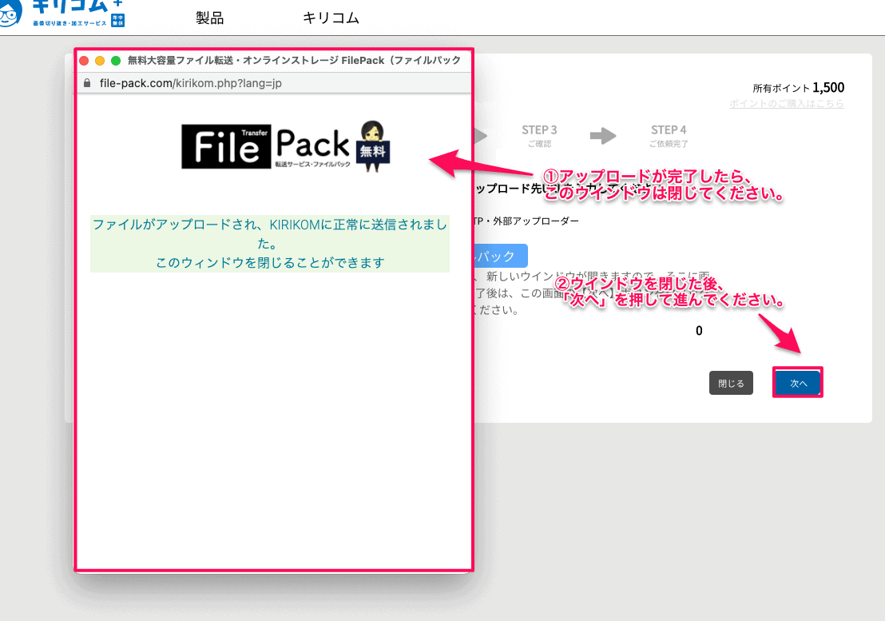
Task: Click the file-pack.com URL address field
Action: [191, 83]
